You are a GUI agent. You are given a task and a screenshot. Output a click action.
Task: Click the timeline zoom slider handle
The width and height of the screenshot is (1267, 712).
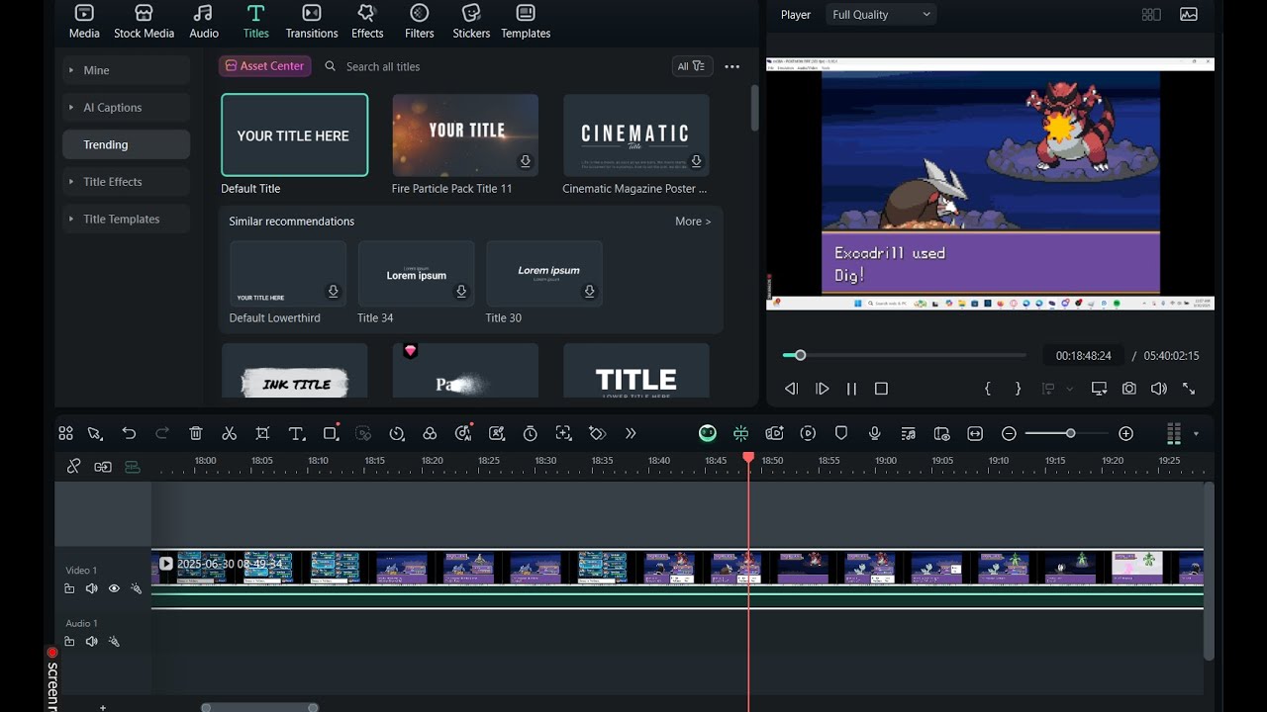click(1070, 433)
